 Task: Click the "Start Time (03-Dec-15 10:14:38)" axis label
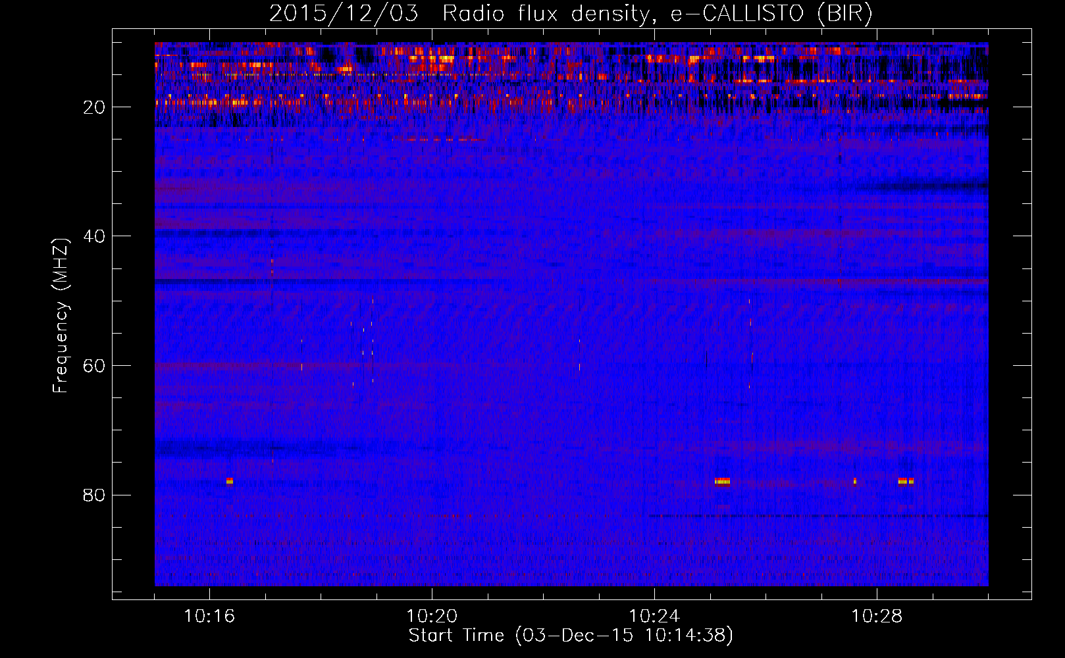coord(571,636)
